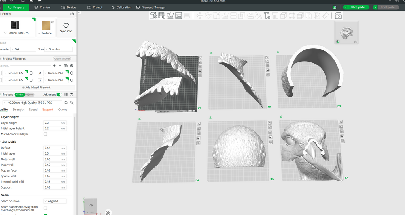
Task: Click the Arrange all objects icon
Action: [x=178, y=15]
